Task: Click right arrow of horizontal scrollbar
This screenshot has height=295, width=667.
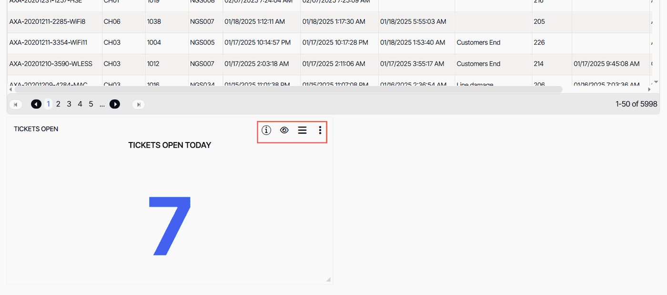Action: (x=649, y=89)
